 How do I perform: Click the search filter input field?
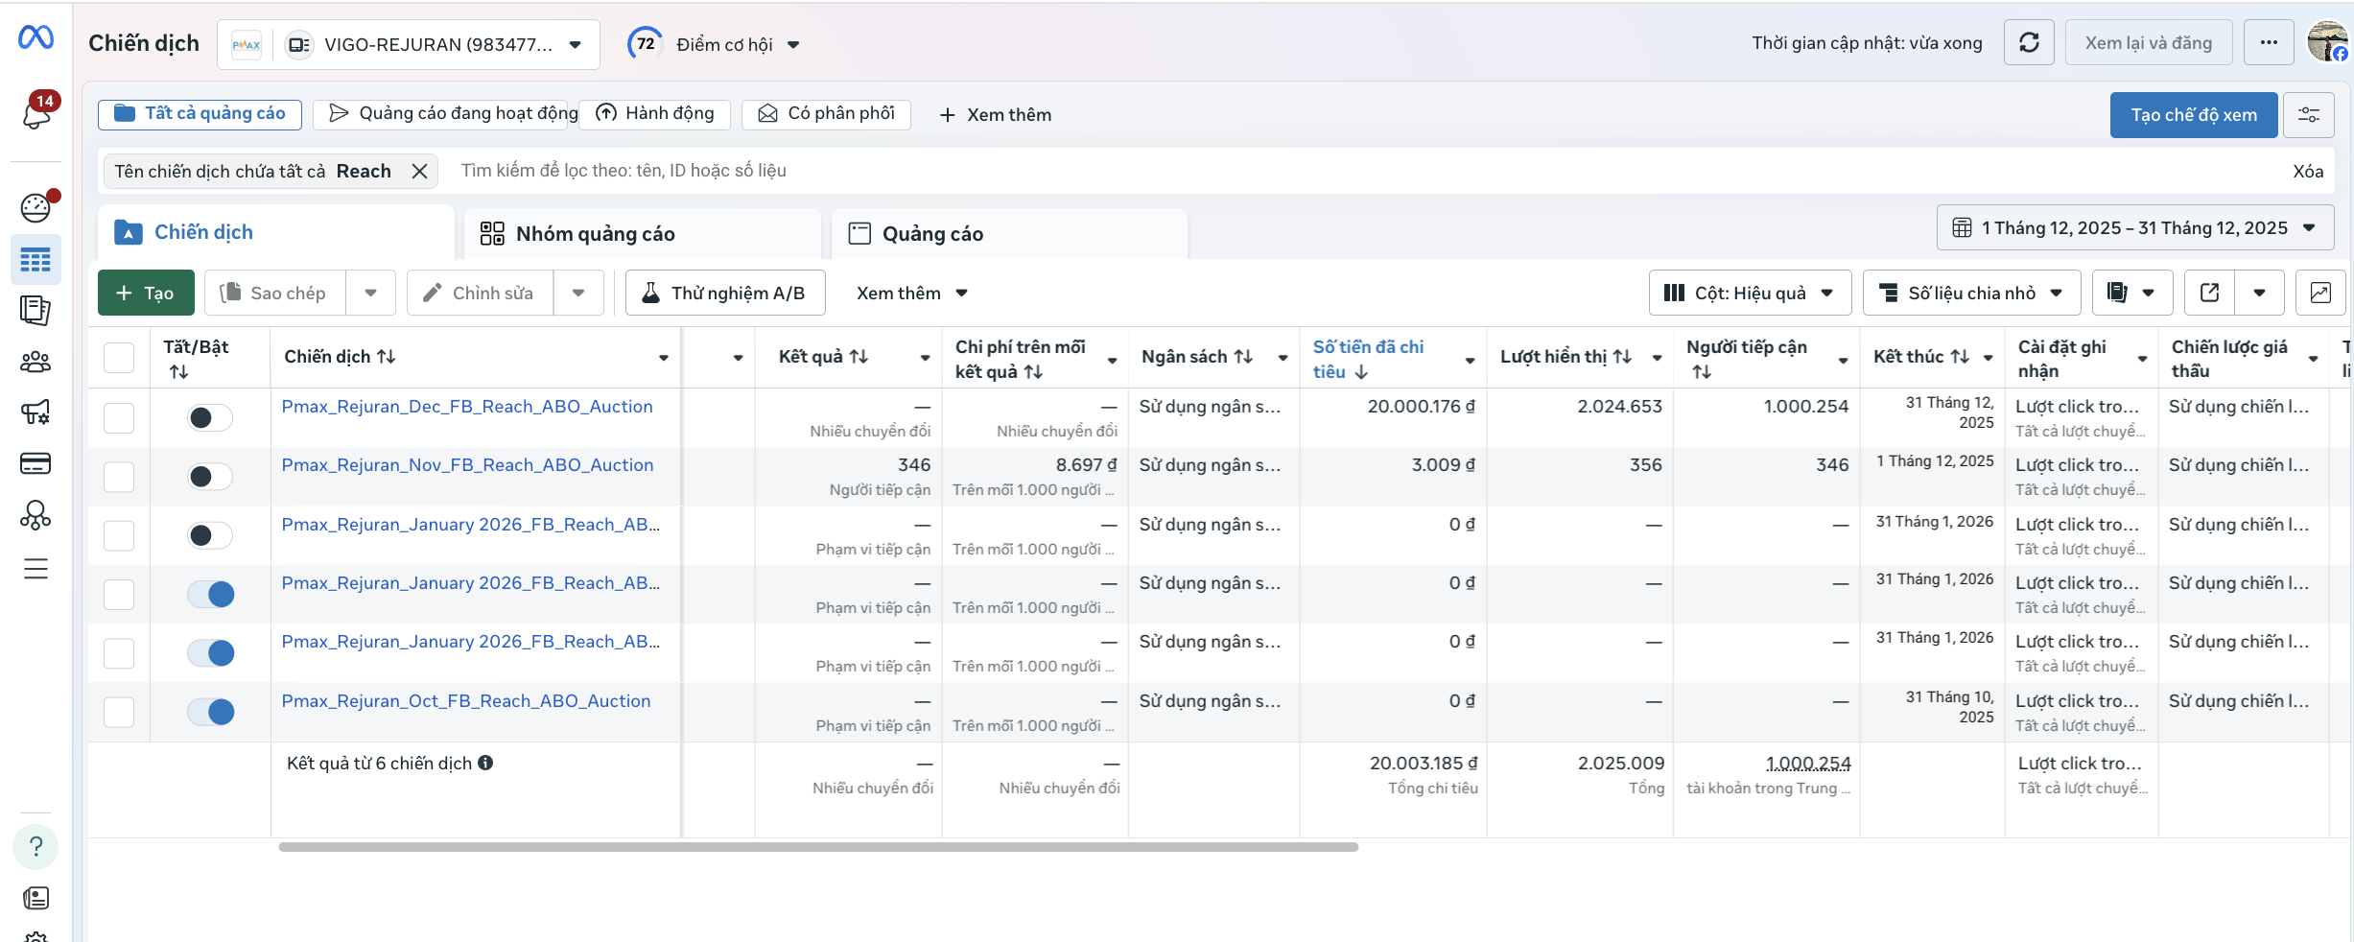pyautogui.click(x=1343, y=171)
